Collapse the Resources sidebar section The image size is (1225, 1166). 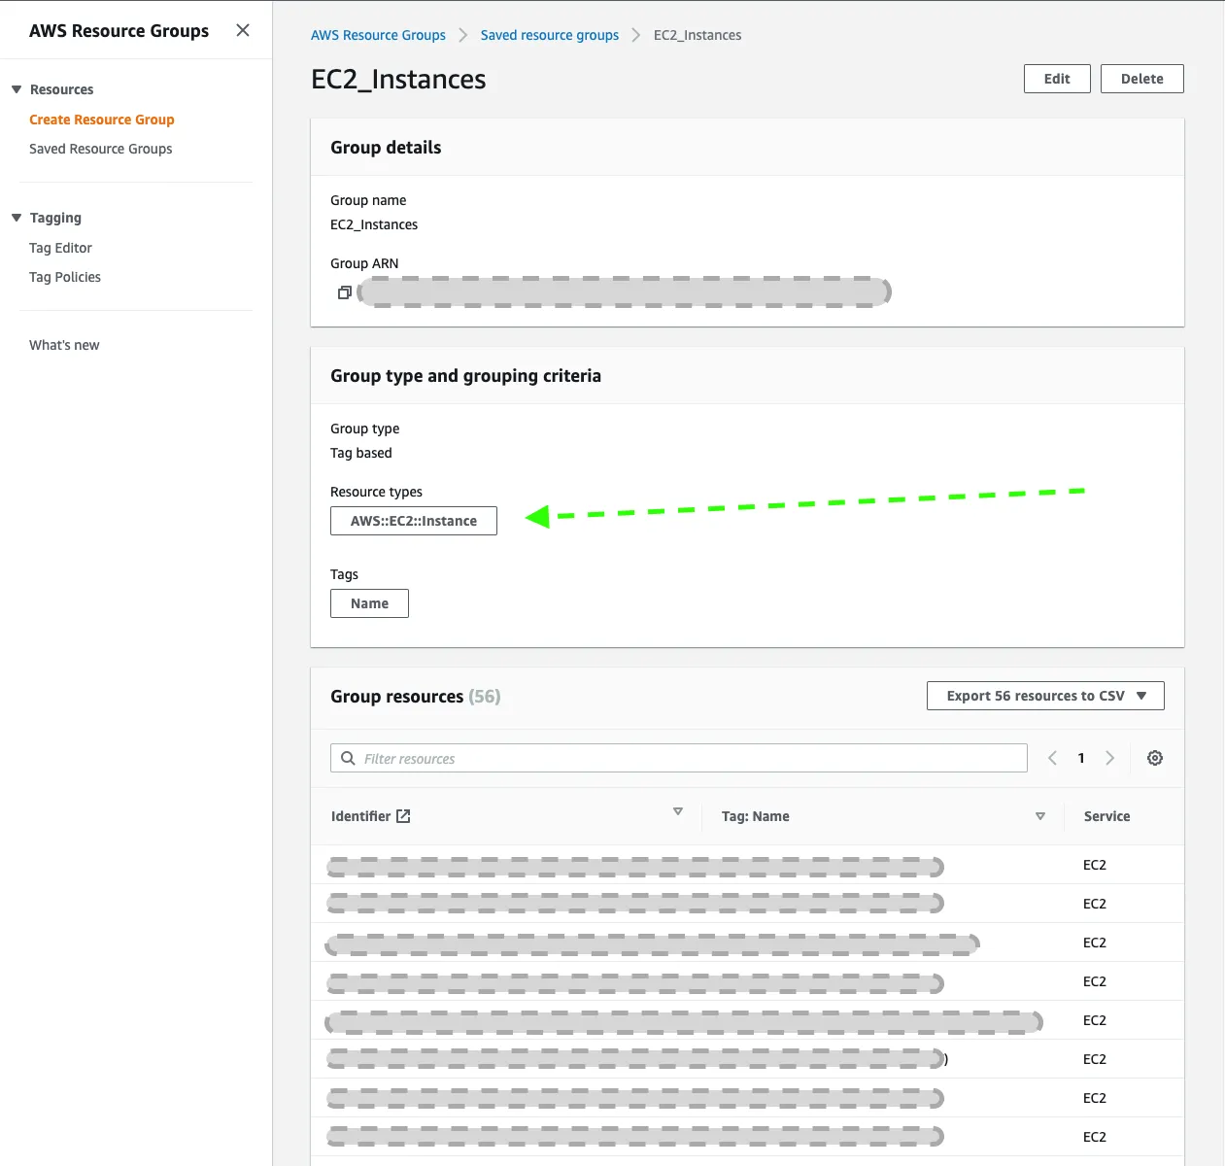coord(17,89)
